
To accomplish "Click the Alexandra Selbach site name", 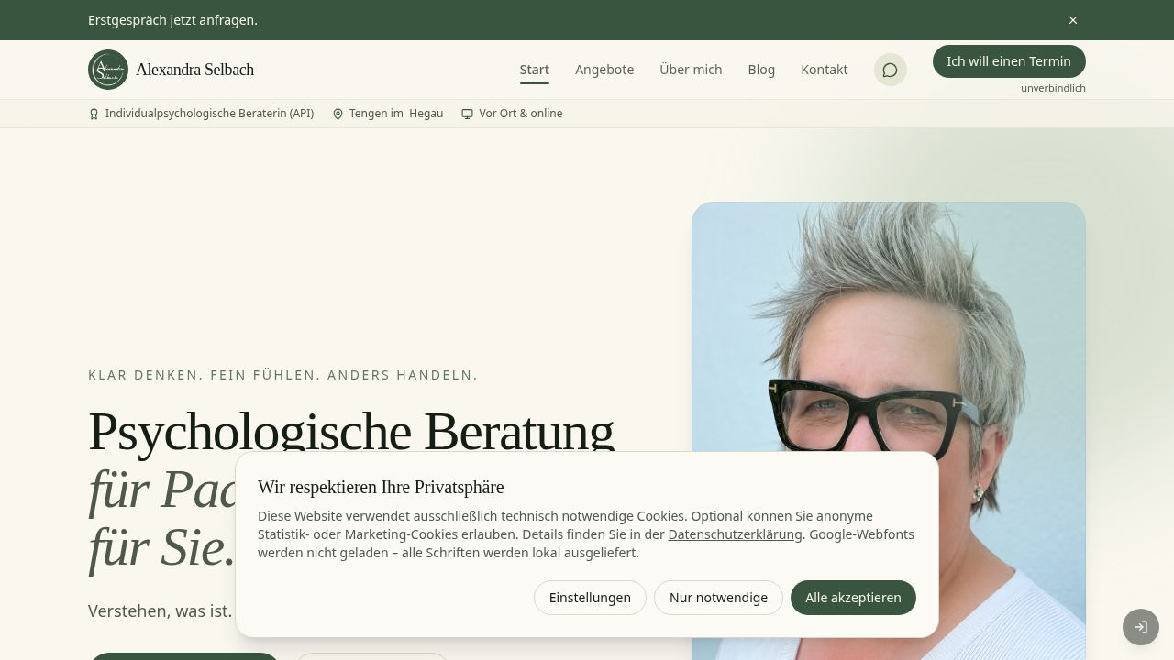I will pos(194,70).
